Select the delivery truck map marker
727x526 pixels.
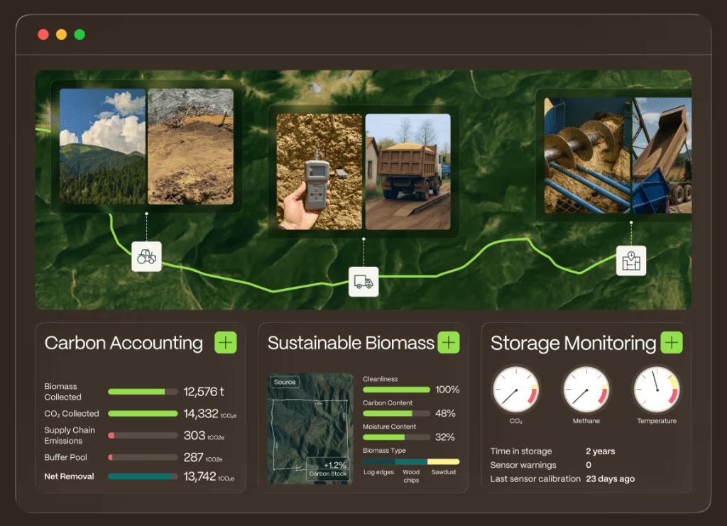point(363,282)
